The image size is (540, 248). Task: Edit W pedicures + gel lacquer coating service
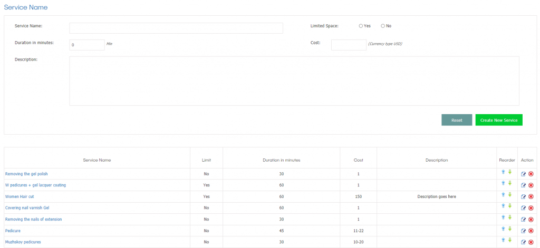pos(524,185)
